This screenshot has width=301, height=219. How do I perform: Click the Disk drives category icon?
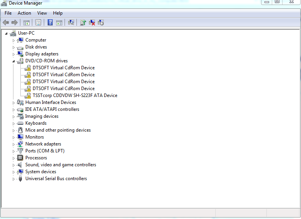[x=20, y=47]
